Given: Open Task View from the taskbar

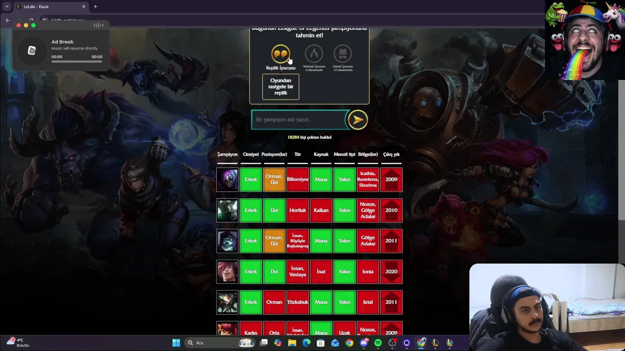Looking at the screenshot, I should (x=264, y=343).
